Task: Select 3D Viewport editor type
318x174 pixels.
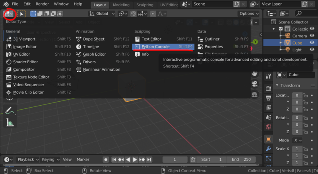Action: (x=38, y=39)
